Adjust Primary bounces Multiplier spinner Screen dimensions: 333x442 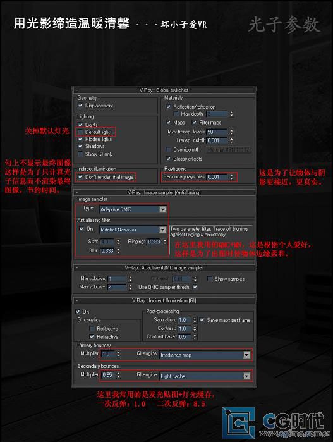click(118, 353)
